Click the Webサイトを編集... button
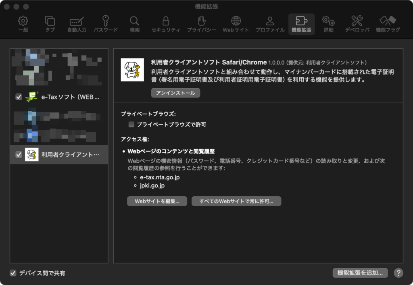This screenshot has width=413, height=285. 157,201
